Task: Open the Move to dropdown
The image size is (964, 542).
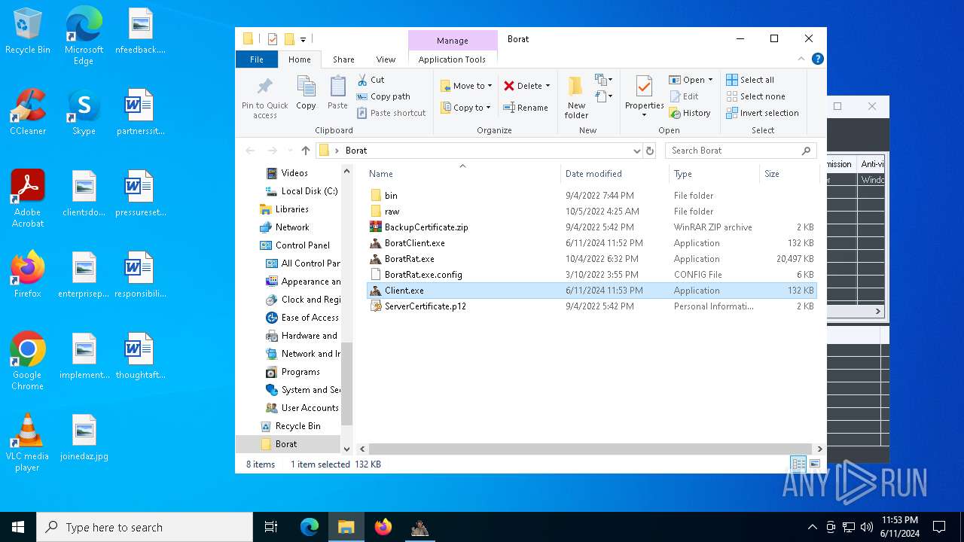Action: coord(466,86)
